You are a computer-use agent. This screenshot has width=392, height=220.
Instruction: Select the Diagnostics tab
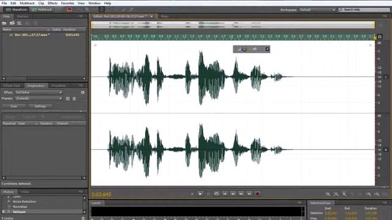click(x=36, y=86)
